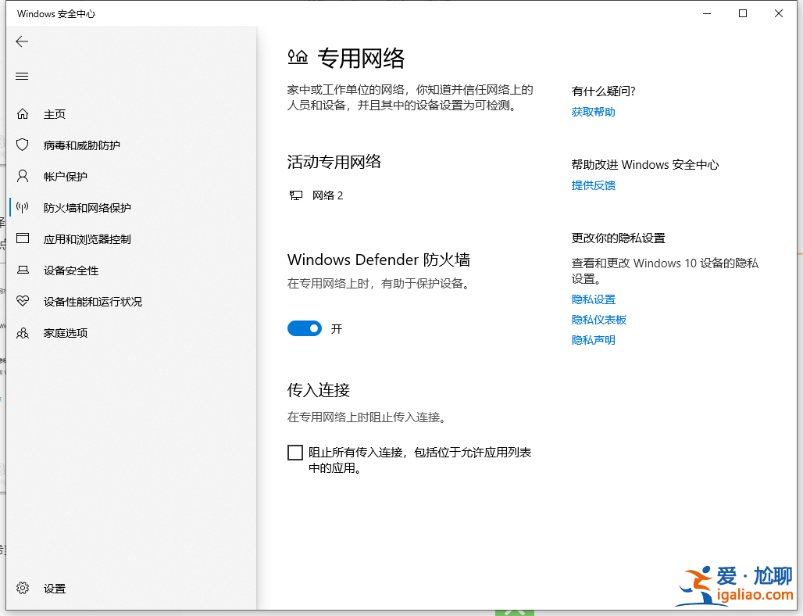Open 隐私设置
803x616 pixels.
[593, 299]
